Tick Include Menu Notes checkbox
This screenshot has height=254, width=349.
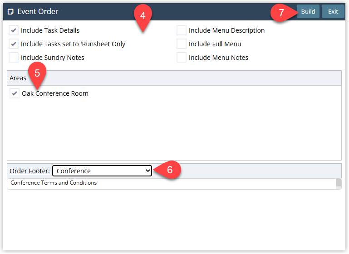(x=182, y=58)
